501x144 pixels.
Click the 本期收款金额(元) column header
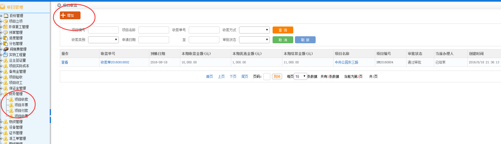205,54
